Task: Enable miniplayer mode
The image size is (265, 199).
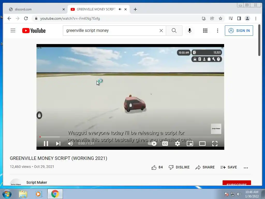Action: click(190, 144)
